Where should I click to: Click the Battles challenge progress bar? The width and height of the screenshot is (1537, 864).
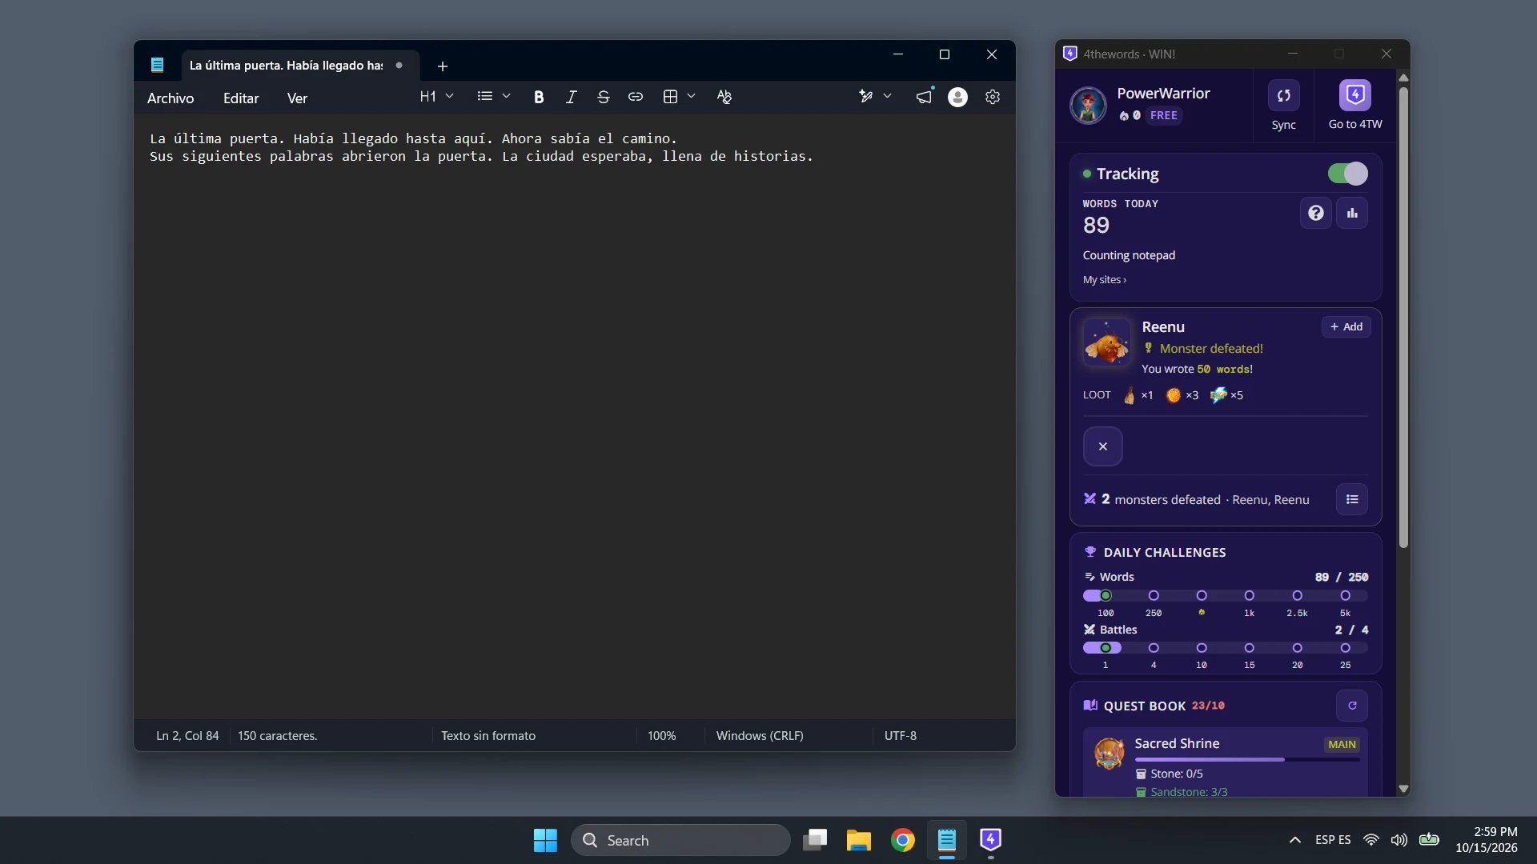point(1226,648)
